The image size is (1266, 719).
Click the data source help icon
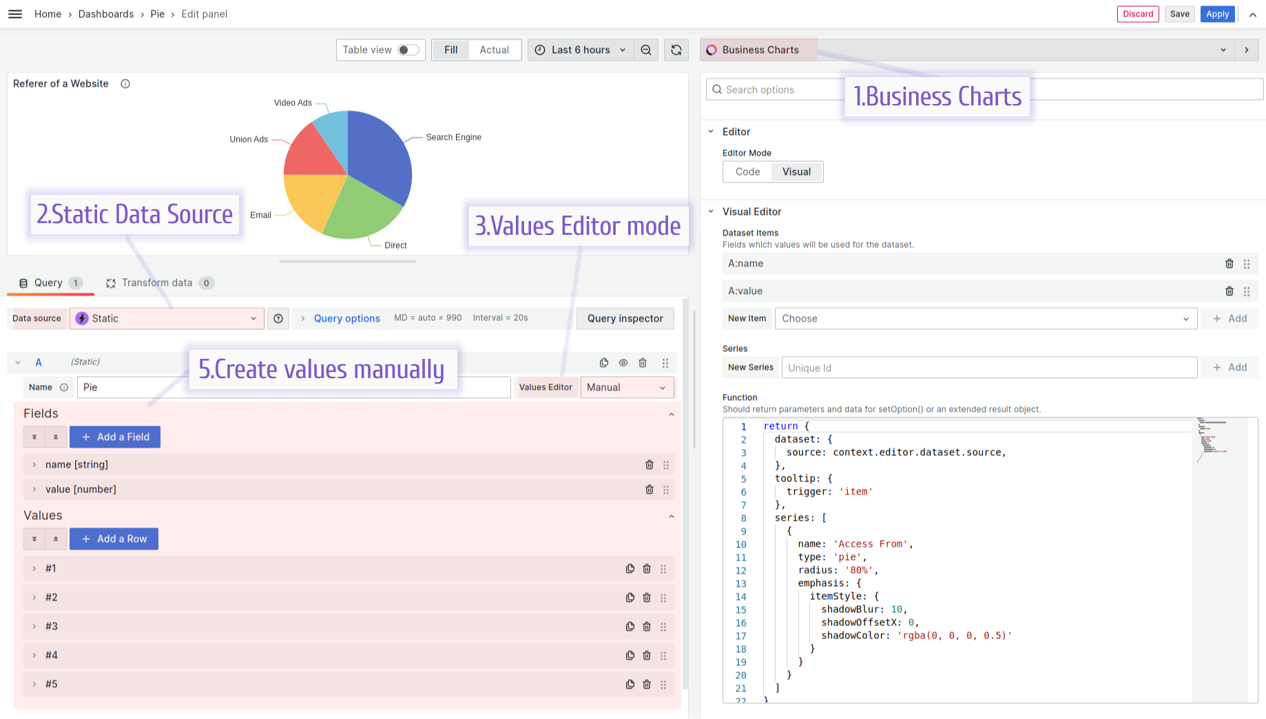pyautogui.click(x=278, y=318)
